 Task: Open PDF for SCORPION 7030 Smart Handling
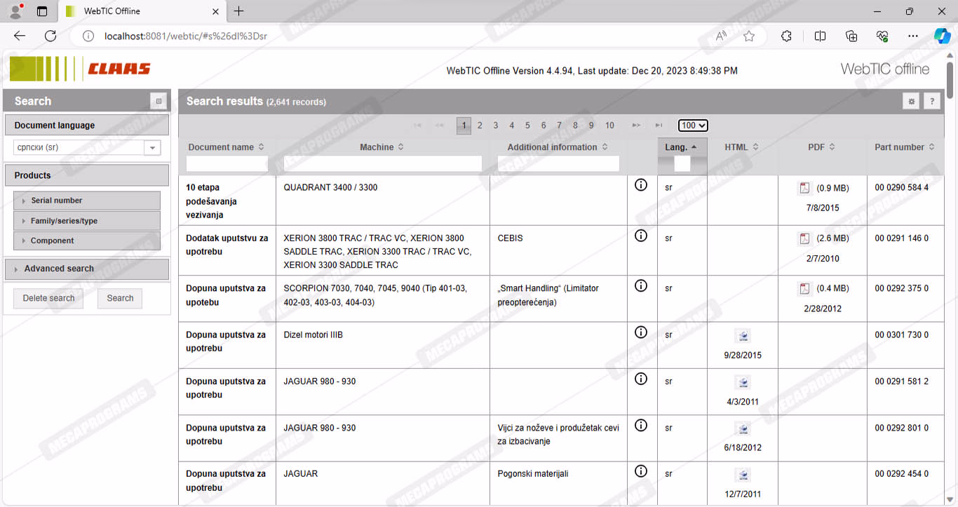tap(804, 289)
